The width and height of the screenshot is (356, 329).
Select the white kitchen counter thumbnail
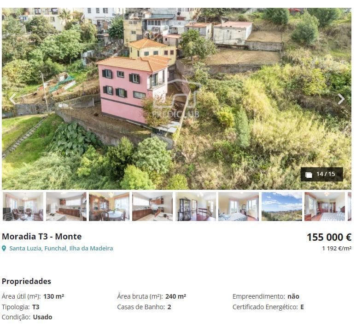tap(66, 206)
